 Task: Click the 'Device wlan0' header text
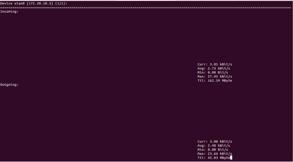[12, 3]
